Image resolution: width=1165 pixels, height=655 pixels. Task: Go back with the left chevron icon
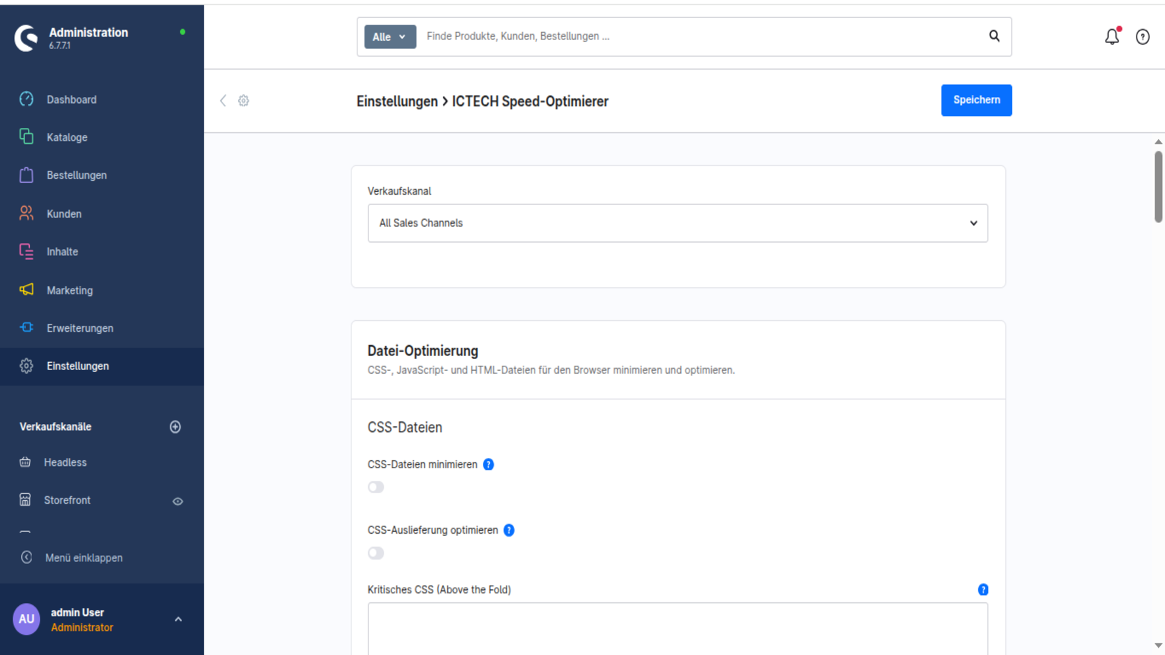click(x=223, y=101)
